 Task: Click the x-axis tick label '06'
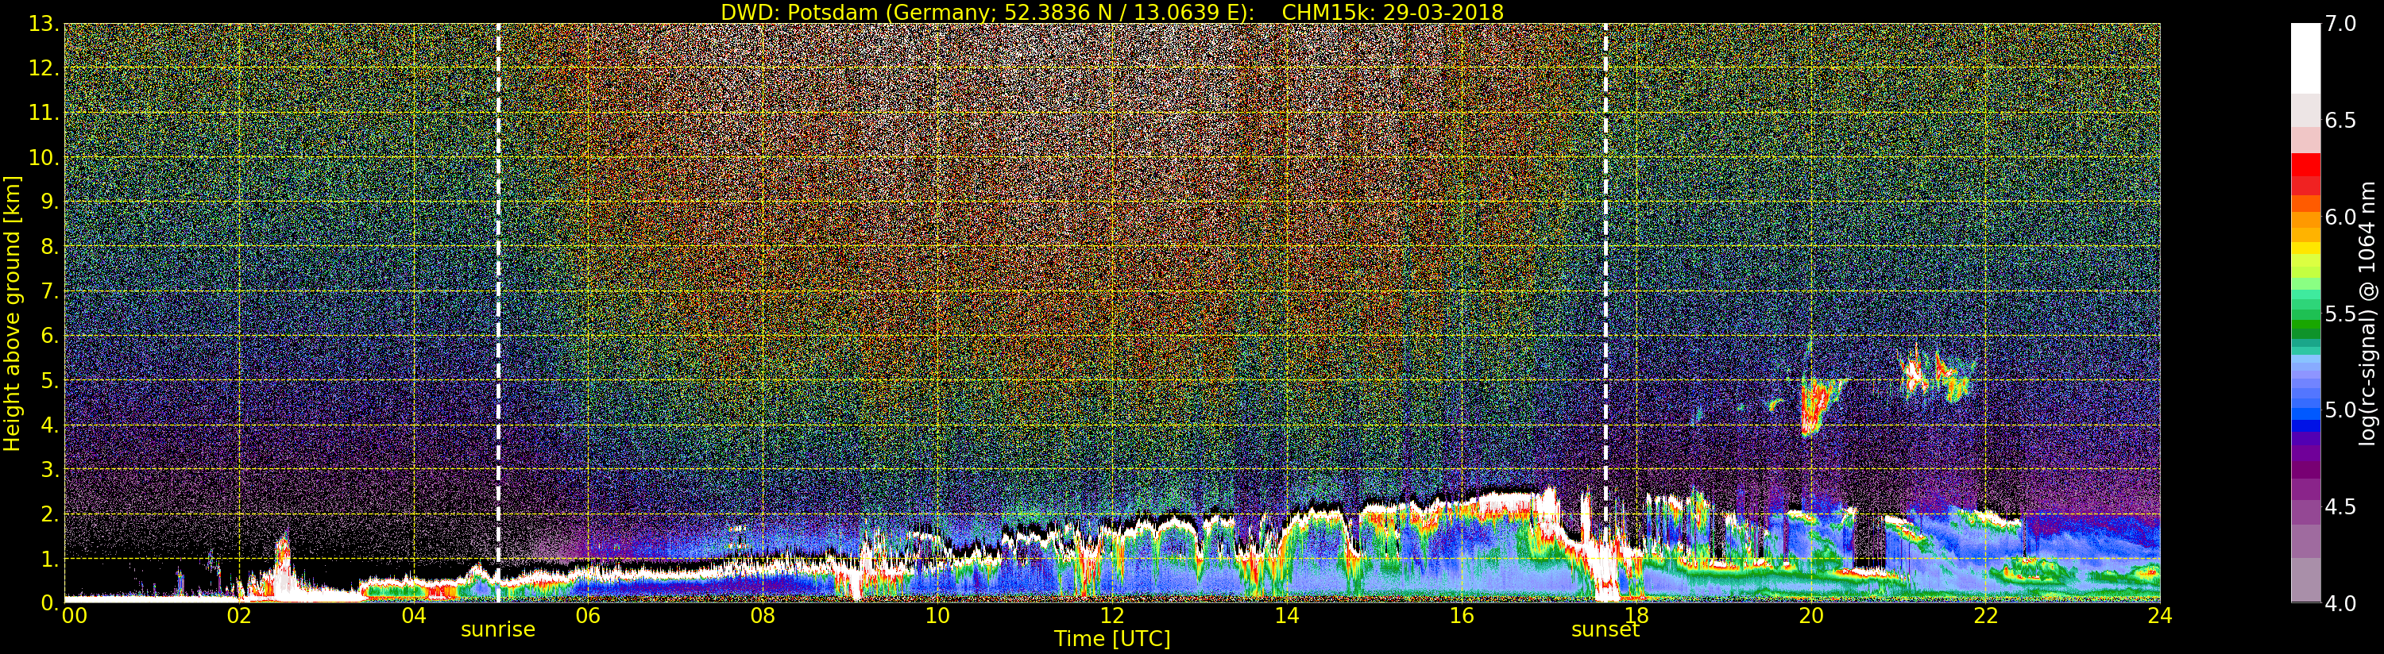click(x=588, y=616)
